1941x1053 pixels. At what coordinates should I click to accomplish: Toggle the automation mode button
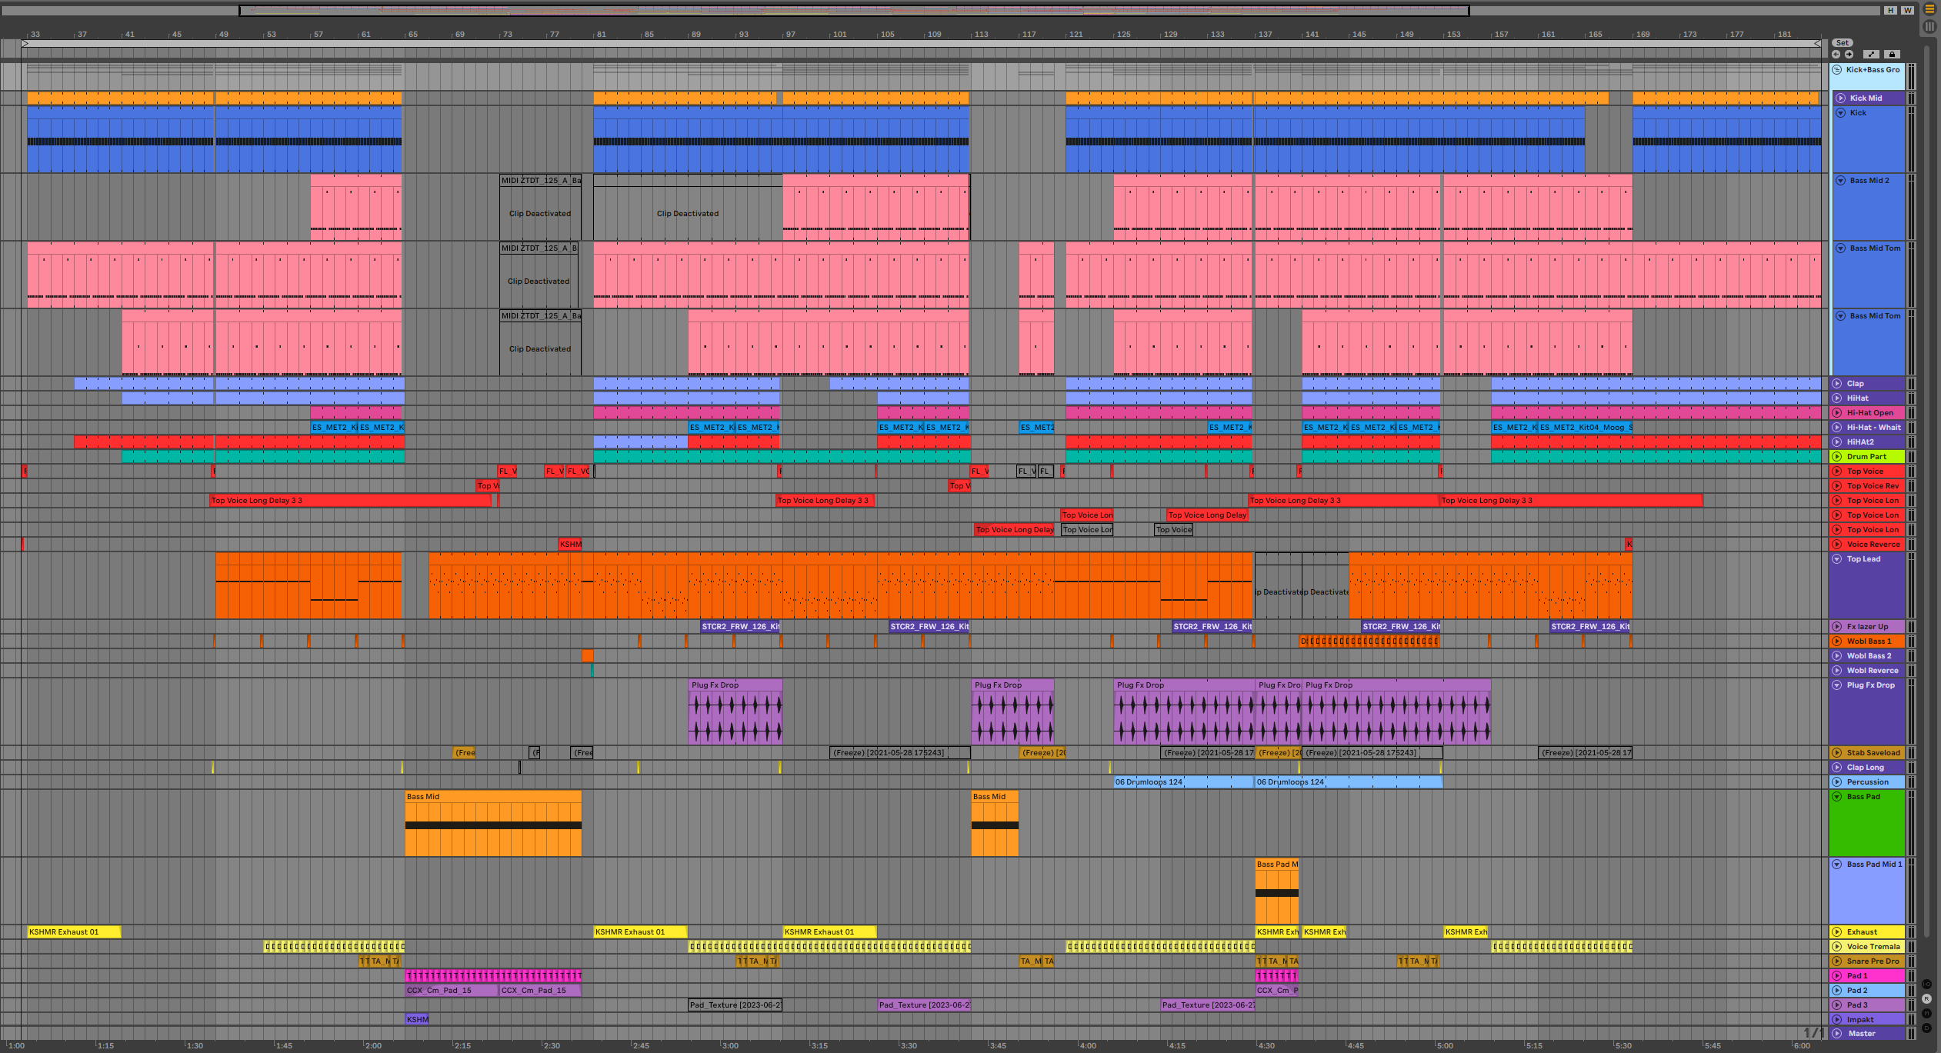(x=1871, y=55)
